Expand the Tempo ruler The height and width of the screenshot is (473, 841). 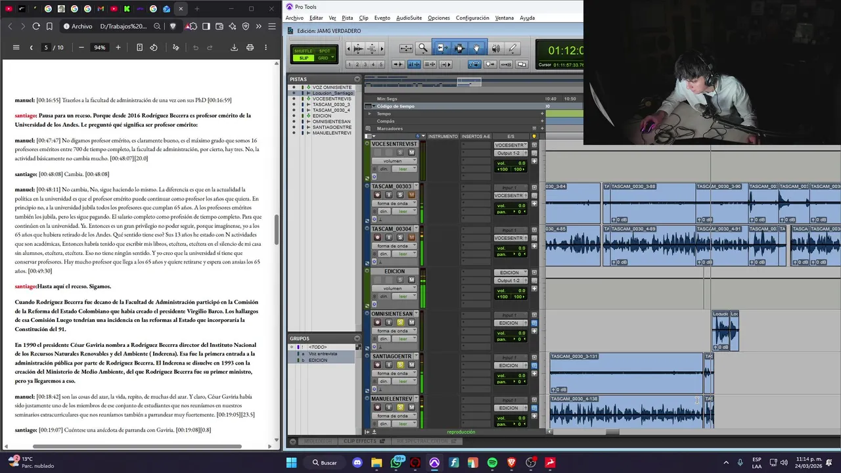[370, 114]
